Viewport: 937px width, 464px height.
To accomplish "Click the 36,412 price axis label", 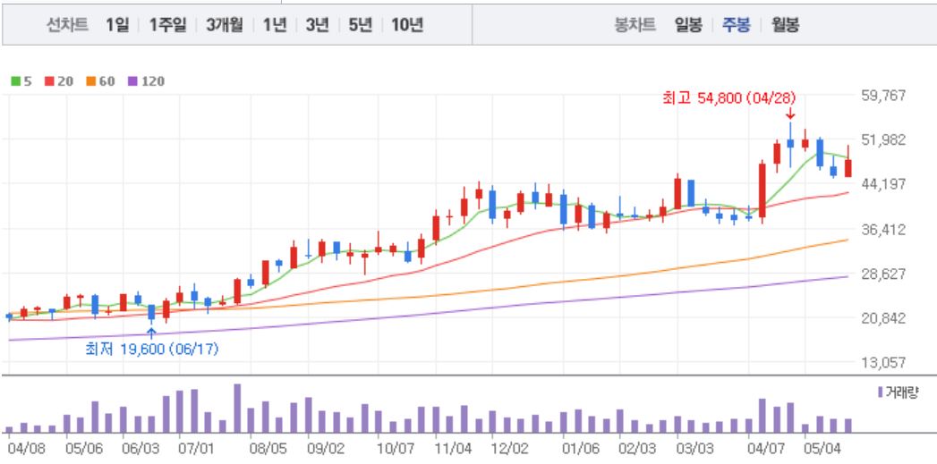I will coord(883,229).
